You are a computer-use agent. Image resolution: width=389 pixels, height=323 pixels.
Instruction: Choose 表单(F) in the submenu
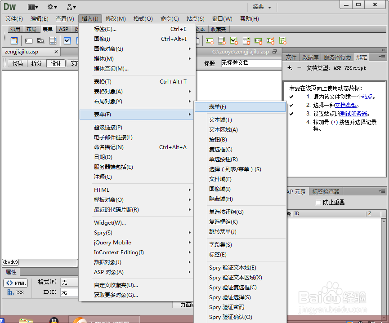tap(240, 107)
